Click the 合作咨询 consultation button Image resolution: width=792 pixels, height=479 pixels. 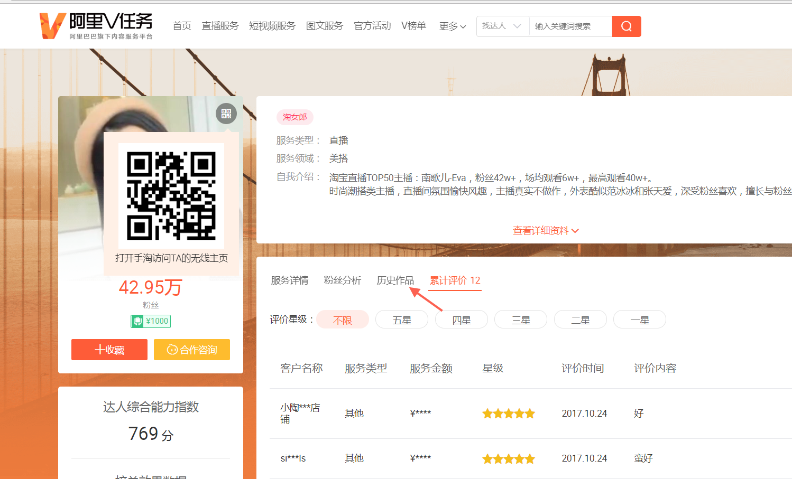(x=192, y=350)
